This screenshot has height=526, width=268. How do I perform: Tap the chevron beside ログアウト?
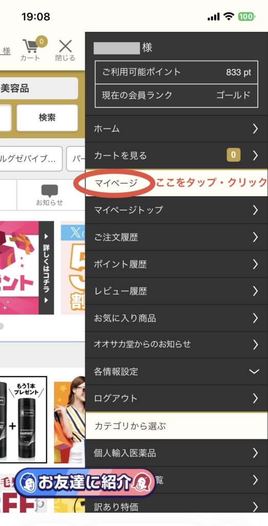coord(255,398)
